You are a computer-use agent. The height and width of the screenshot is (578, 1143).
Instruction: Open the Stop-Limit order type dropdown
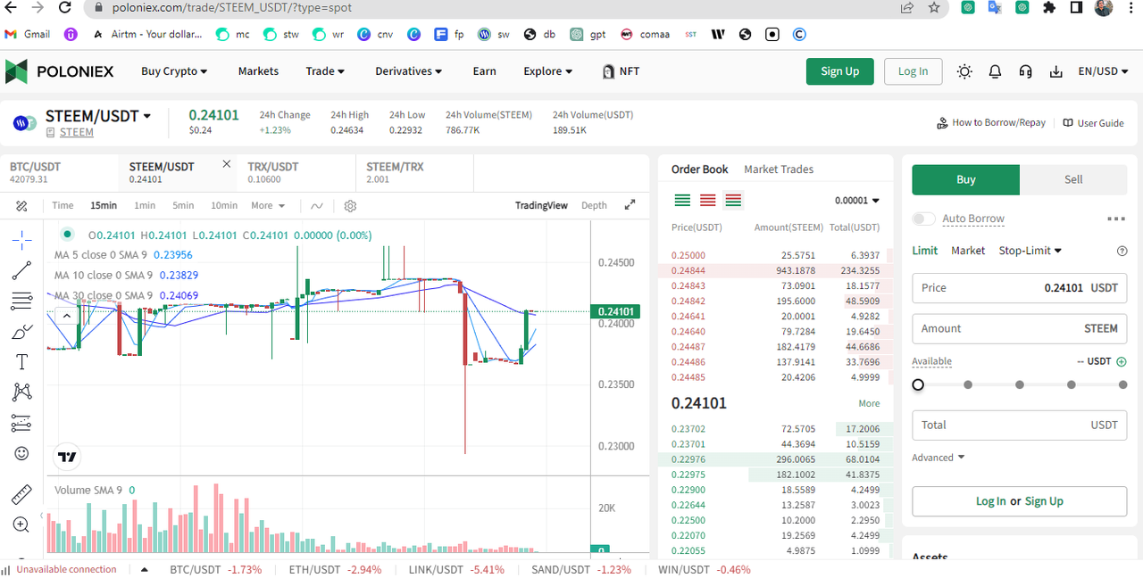pos(1030,251)
